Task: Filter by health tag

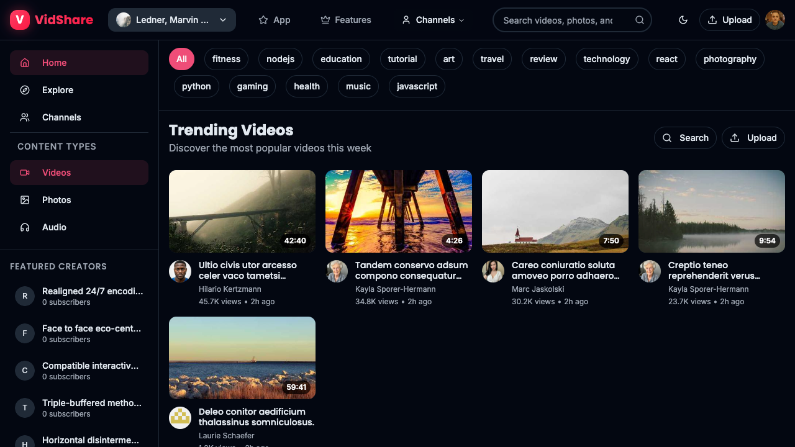Action: 307,86
